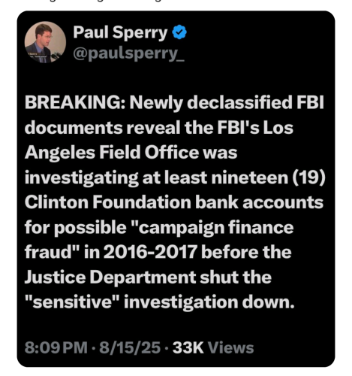352x376 pixels.
Task: Click the words Justice Department
Action: (110, 277)
